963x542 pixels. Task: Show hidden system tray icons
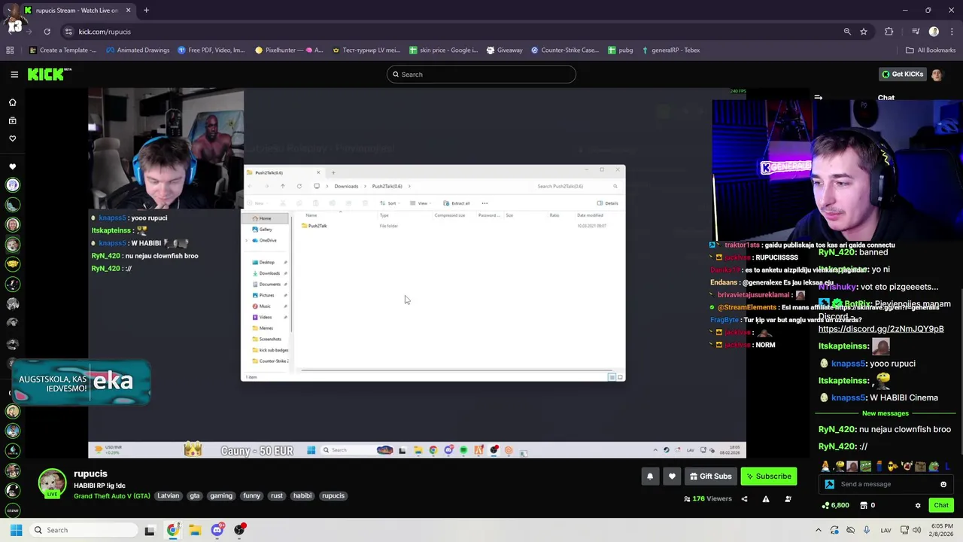819,530
